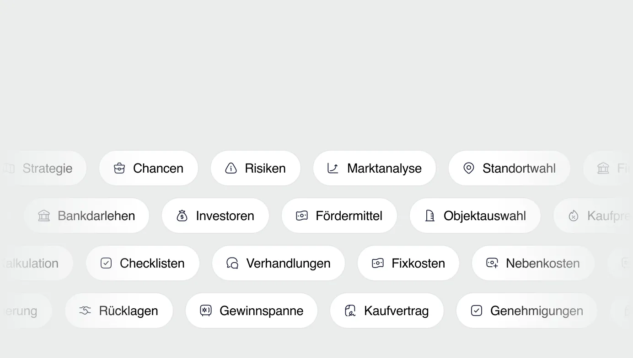Select the Rücklagen tag

point(119,311)
